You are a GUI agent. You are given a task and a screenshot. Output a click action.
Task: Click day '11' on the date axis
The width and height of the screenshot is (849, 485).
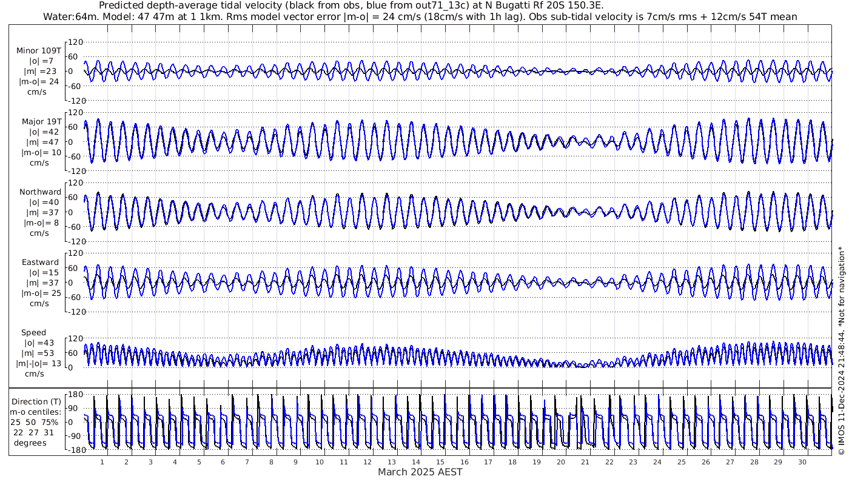pyautogui.click(x=343, y=462)
